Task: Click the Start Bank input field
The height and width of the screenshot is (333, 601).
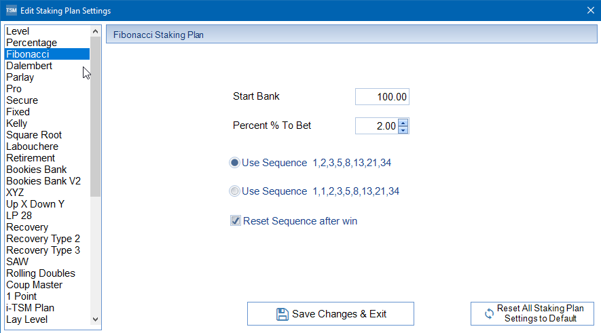Action: pyautogui.click(x=382, y=97)
